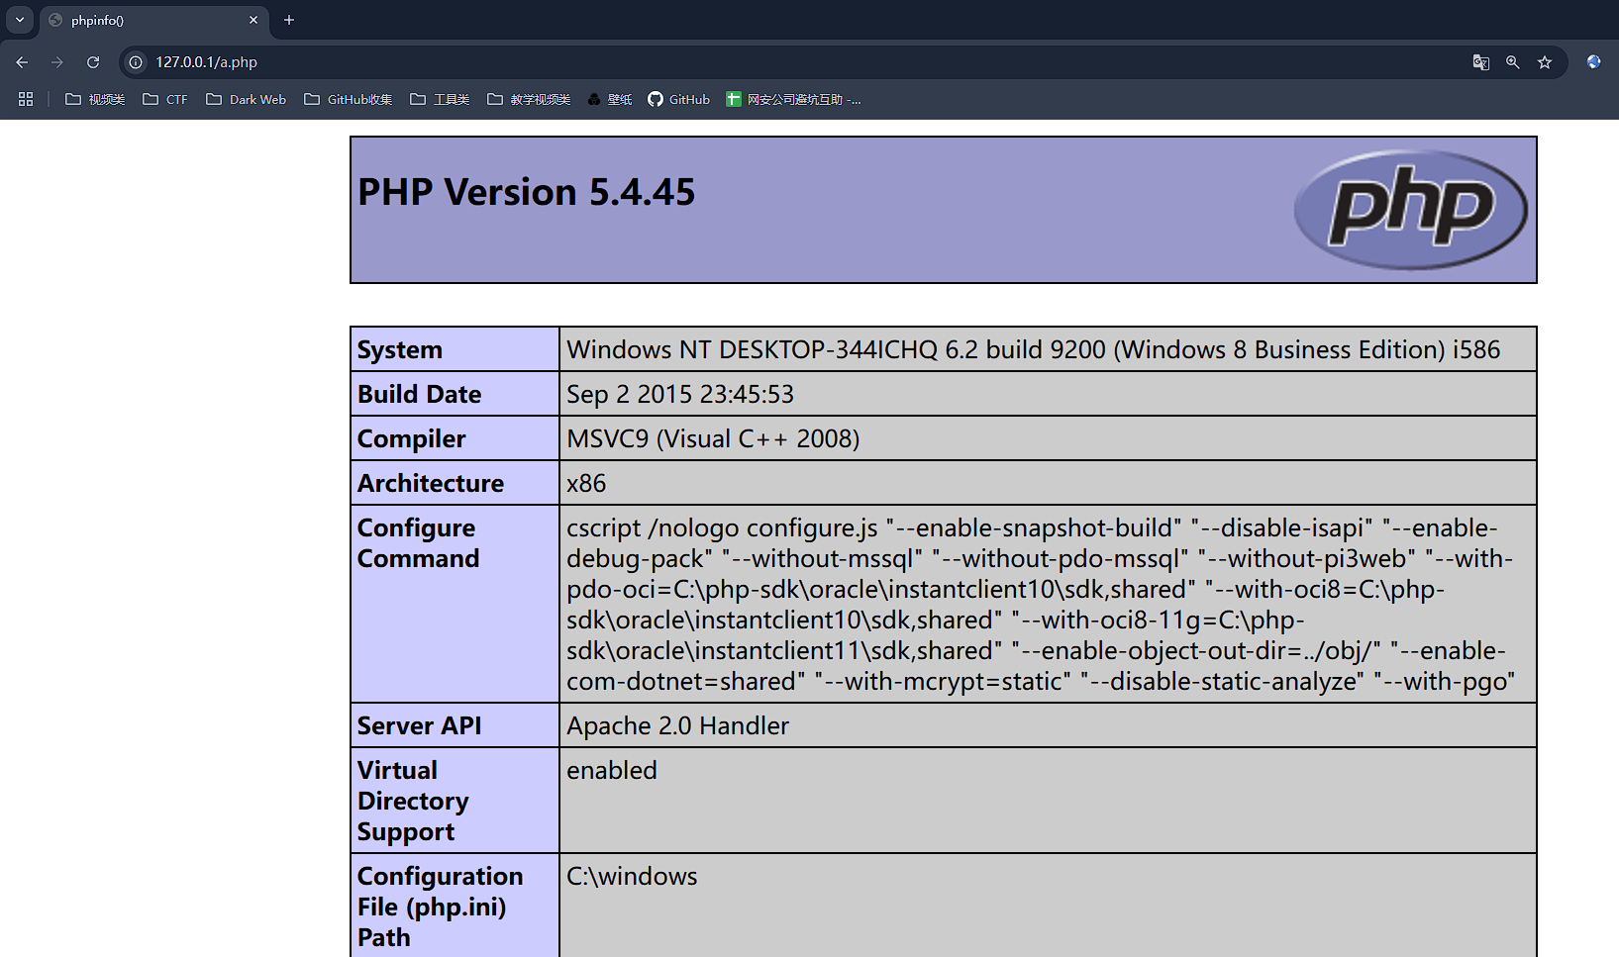Open the 教学视频类 bookmark folder
Viewport: 1619px width, 957px height.
pyautogui.click(x=529, y=99)
